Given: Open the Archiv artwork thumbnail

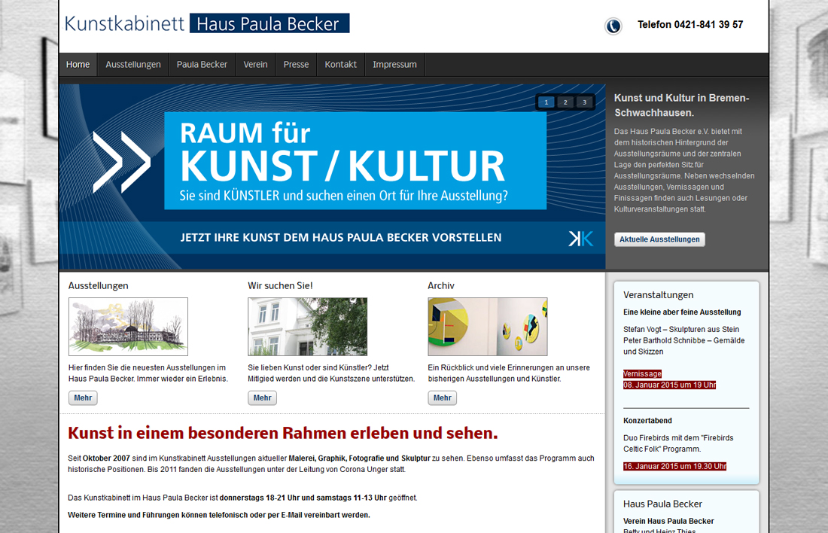Looking at the screenshot, I should [488, 327].
